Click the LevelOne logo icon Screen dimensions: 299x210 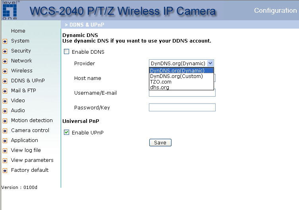tap(9, 10)
